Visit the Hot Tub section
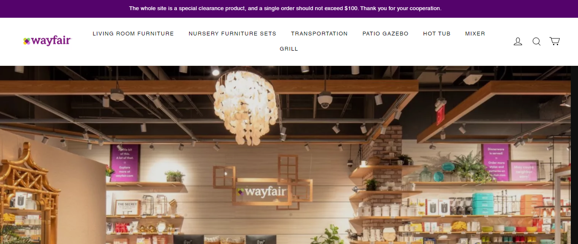 tap(437, 34)
